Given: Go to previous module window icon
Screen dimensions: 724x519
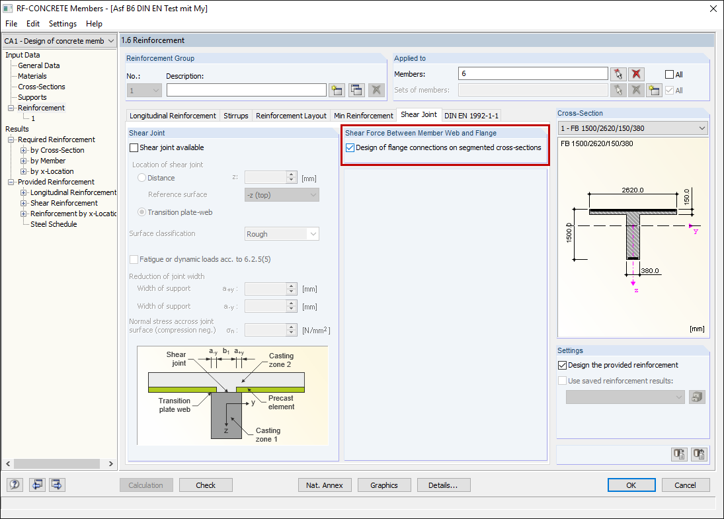Looking at the screenshot, I should click(x=37, y=485).
